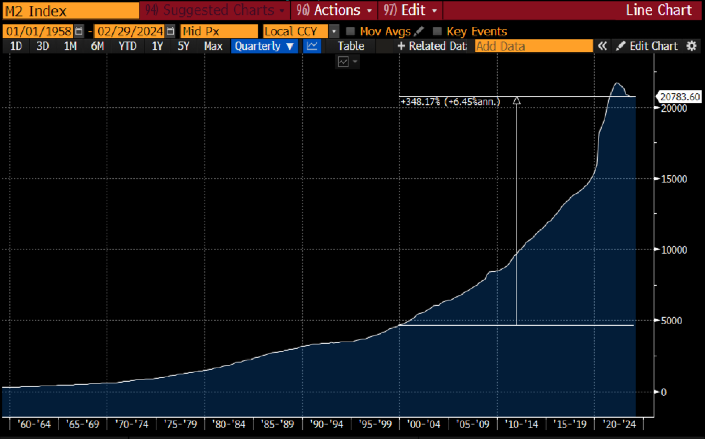The width and height of the screenshot is (705, 439).
Task: Click the 10000 y-axis label
Action: click(674, 250)
